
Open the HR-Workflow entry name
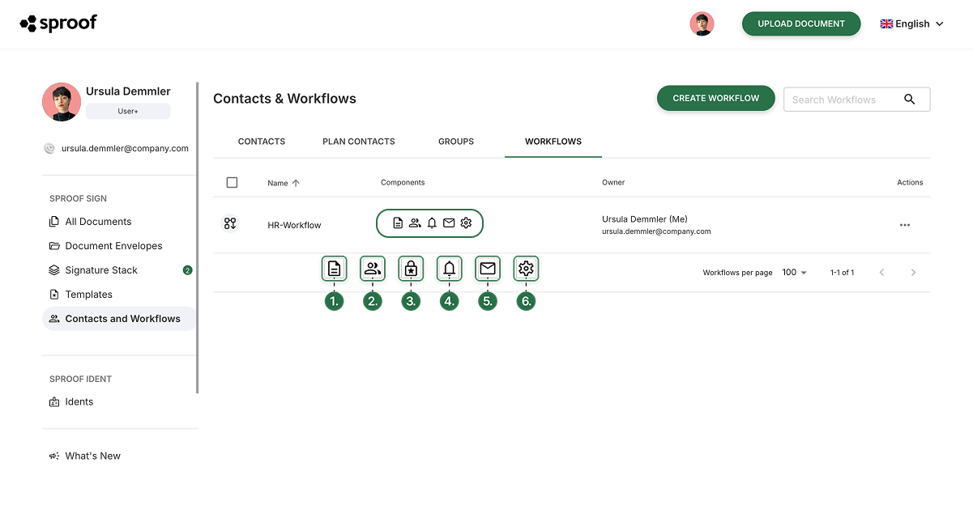[294, 225]
